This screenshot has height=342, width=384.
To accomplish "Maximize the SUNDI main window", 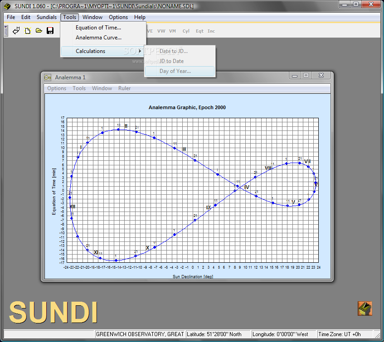I will pyautogui.click(x=356, y=5).
